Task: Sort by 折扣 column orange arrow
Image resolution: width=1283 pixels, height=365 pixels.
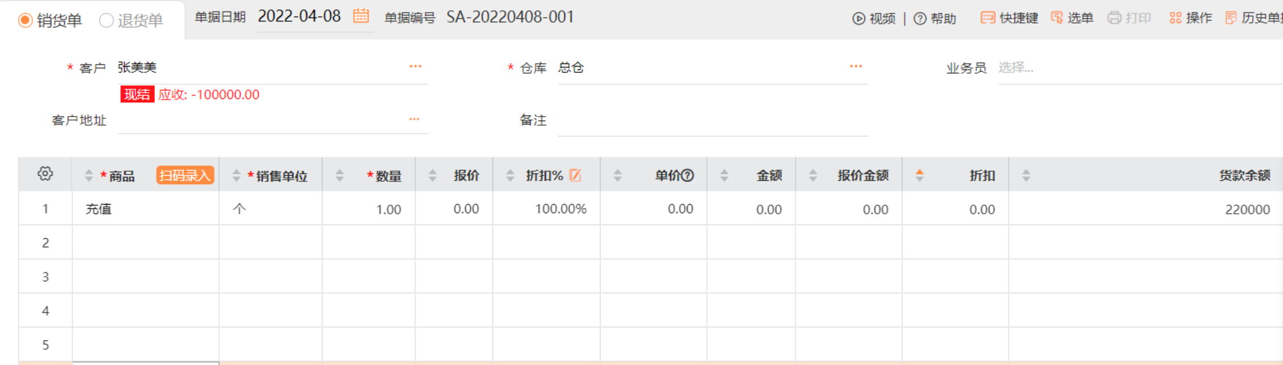Action: coord(920,175)
